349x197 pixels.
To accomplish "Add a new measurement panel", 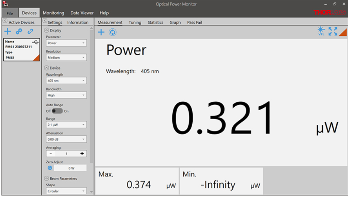I will click(101, 32).
